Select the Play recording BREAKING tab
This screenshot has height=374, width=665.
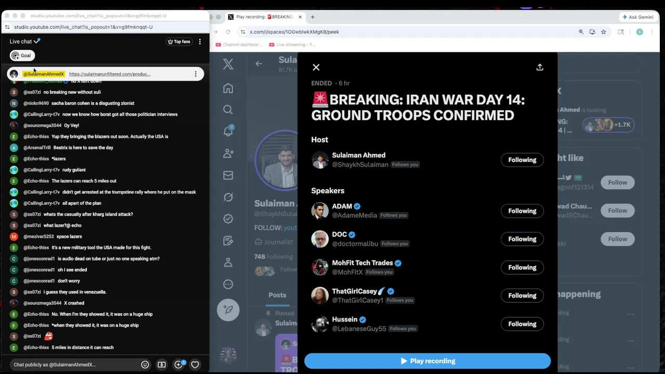tap(265, 17)
